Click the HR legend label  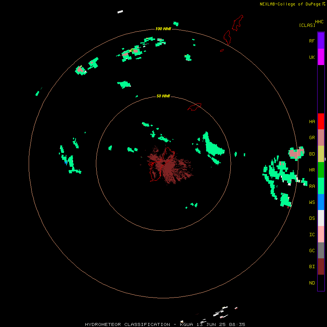pyautogui.click(x=312, y=170)
